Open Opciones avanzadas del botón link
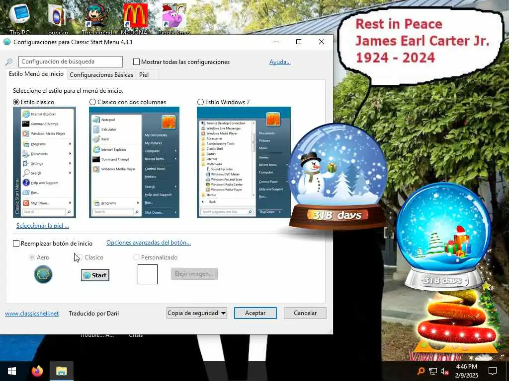The height and width of the screenshot is (381, 509). coord(149,242)
